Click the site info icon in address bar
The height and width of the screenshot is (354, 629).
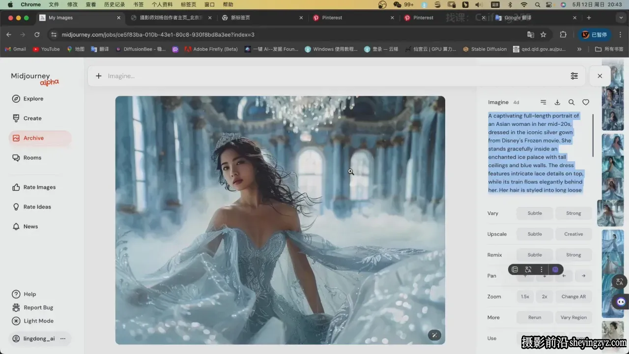coord(54,34)
